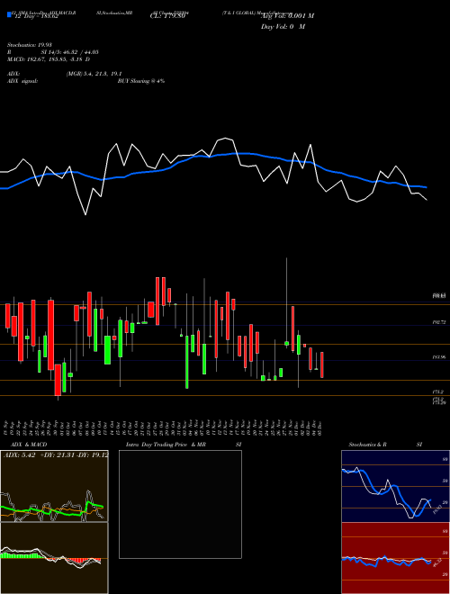The height and width of the screenshot is (594, 450).
Task: Click the candlestick with the tallest upper wick
Action: click(x=287, y=343)
